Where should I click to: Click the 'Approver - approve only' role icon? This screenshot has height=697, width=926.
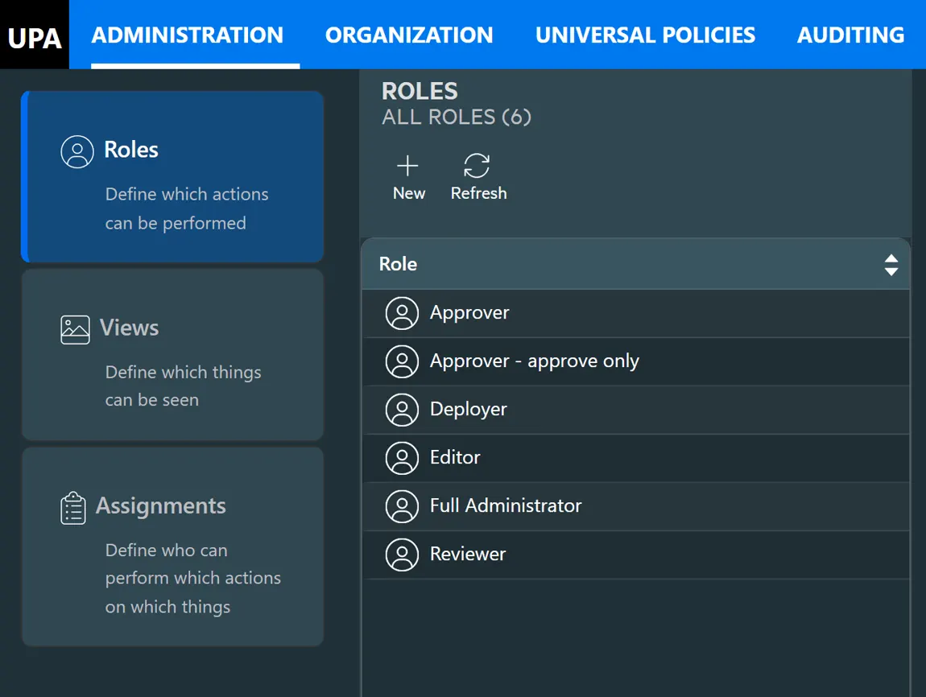(402, 361)
